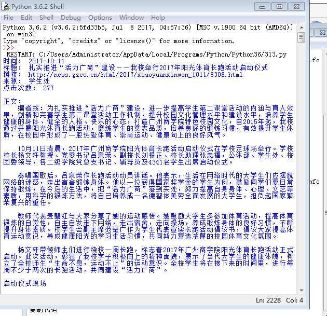Click the 点击次数: 277 line

pyautogui.click(x=29, y=88)
